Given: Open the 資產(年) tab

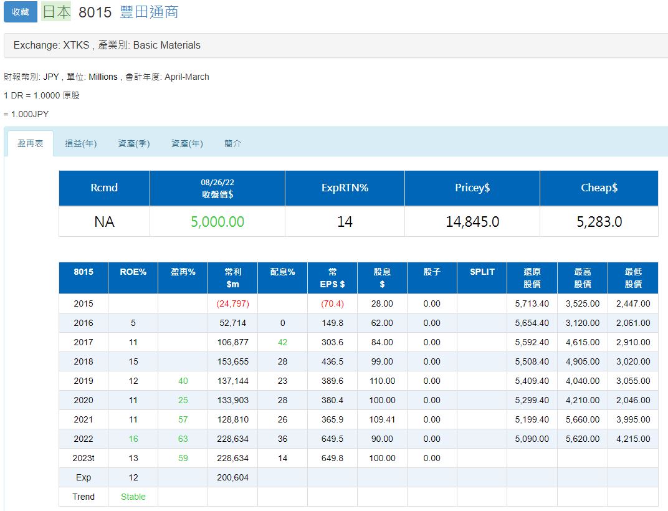Looking at the screenshot, I should [x=187, y=143].
